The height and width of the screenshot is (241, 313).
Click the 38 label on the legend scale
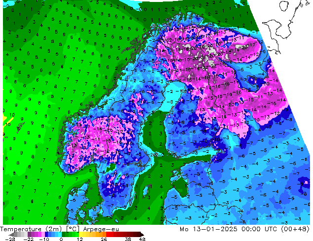pyautogui.click(x=128, y=239)
